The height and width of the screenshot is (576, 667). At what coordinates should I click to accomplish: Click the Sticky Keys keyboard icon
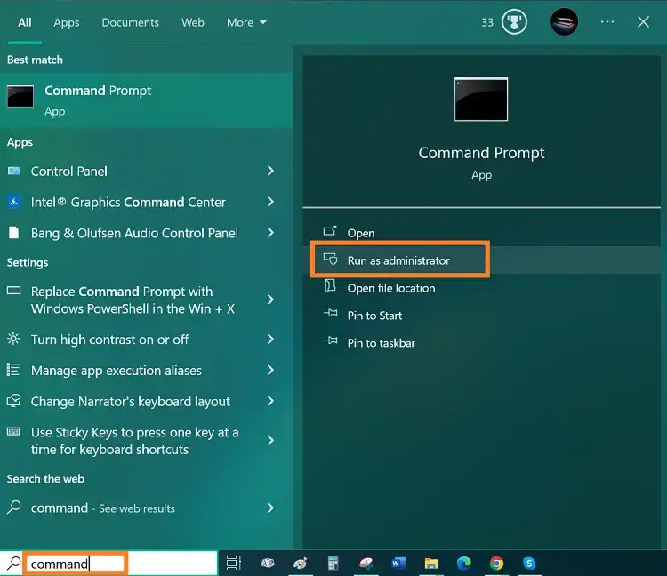13,432
